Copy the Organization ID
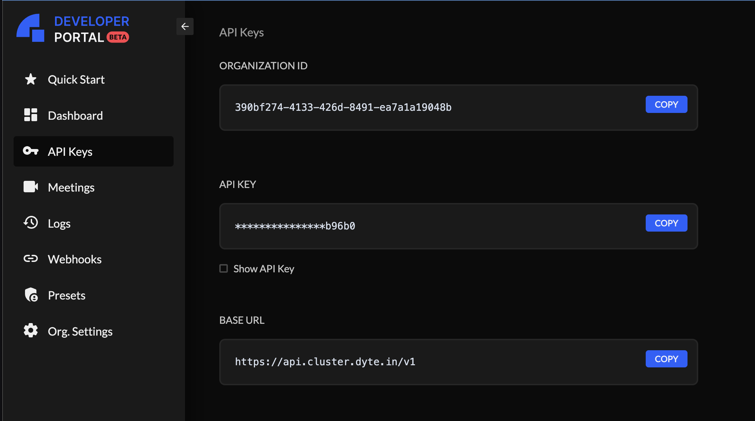The height and width of the screenshot is (421, 755). [x=666, y=104]
